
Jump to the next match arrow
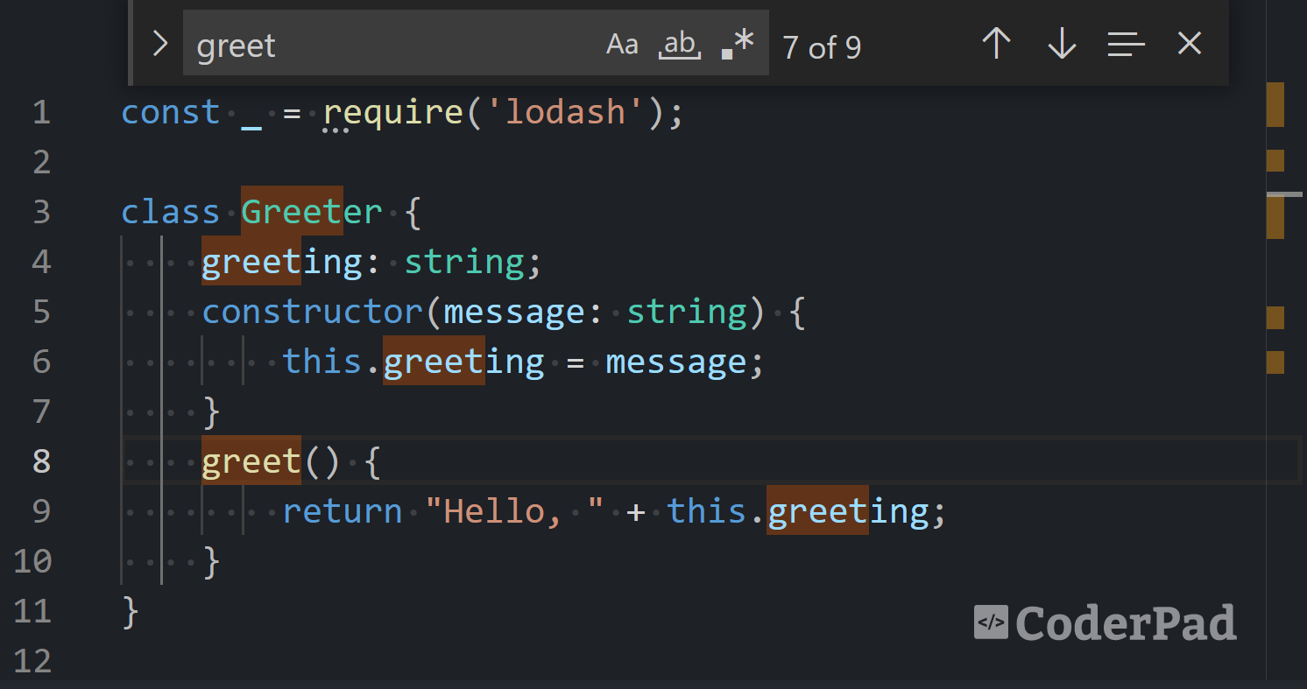click(x=1061, y=44)
